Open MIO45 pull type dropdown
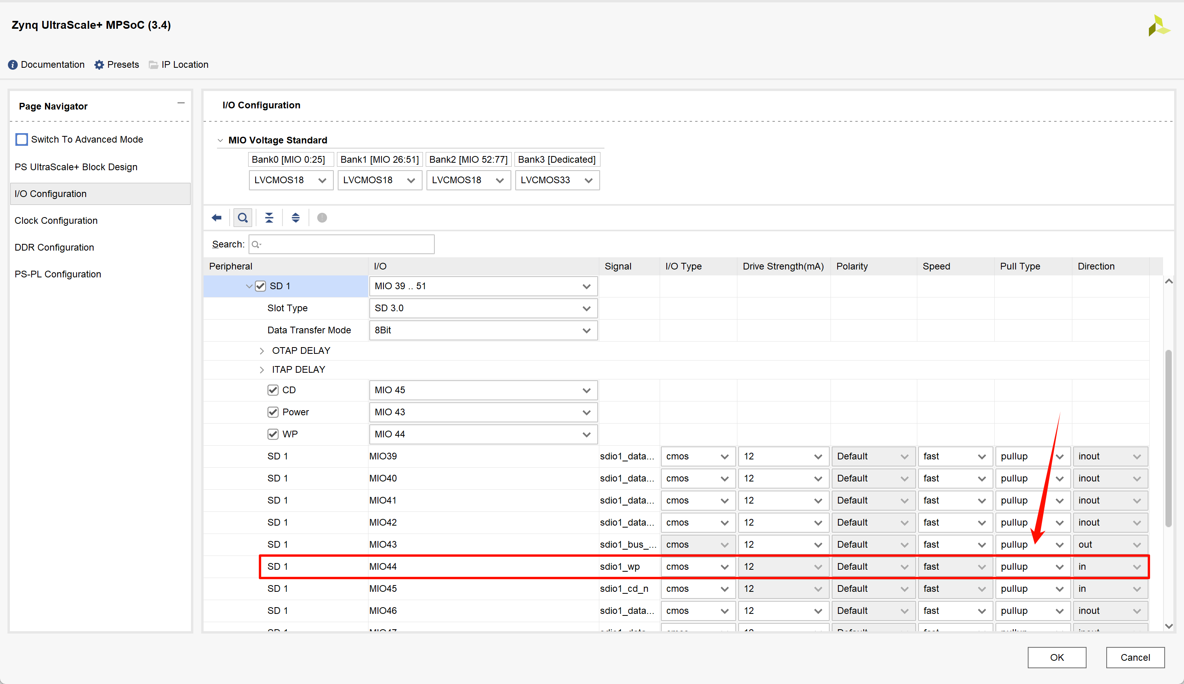This screenshot has width=1184, height=684. coord(1033,589)
